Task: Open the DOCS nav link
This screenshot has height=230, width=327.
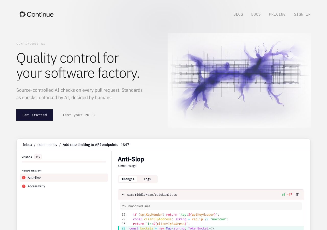Action: (x=256, y=14)
